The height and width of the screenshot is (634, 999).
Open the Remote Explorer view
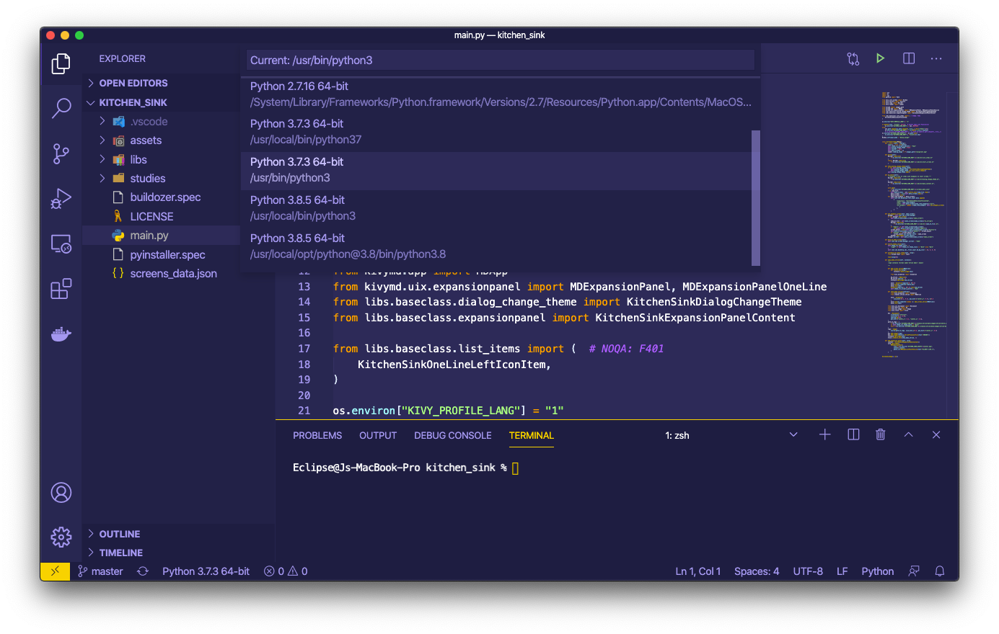(x=61, y=244)
